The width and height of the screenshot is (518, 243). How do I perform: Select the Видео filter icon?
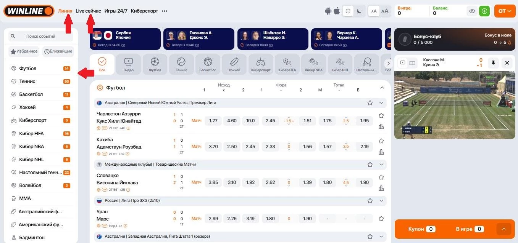tap(128, 64)
